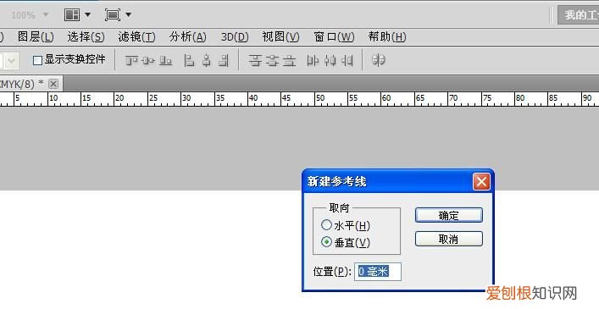Open the 视图(V) menu

[280, 37]
